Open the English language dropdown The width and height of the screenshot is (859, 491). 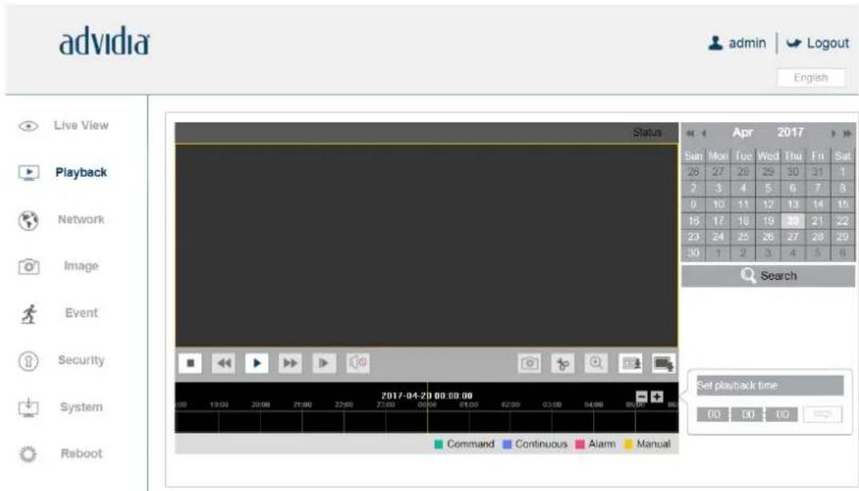[810, 77]
